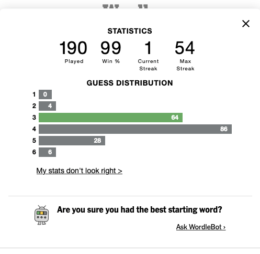Click the 28 bar for 5 guesses
This screenshot has height=254, width=260.
[x=72, y=141]
